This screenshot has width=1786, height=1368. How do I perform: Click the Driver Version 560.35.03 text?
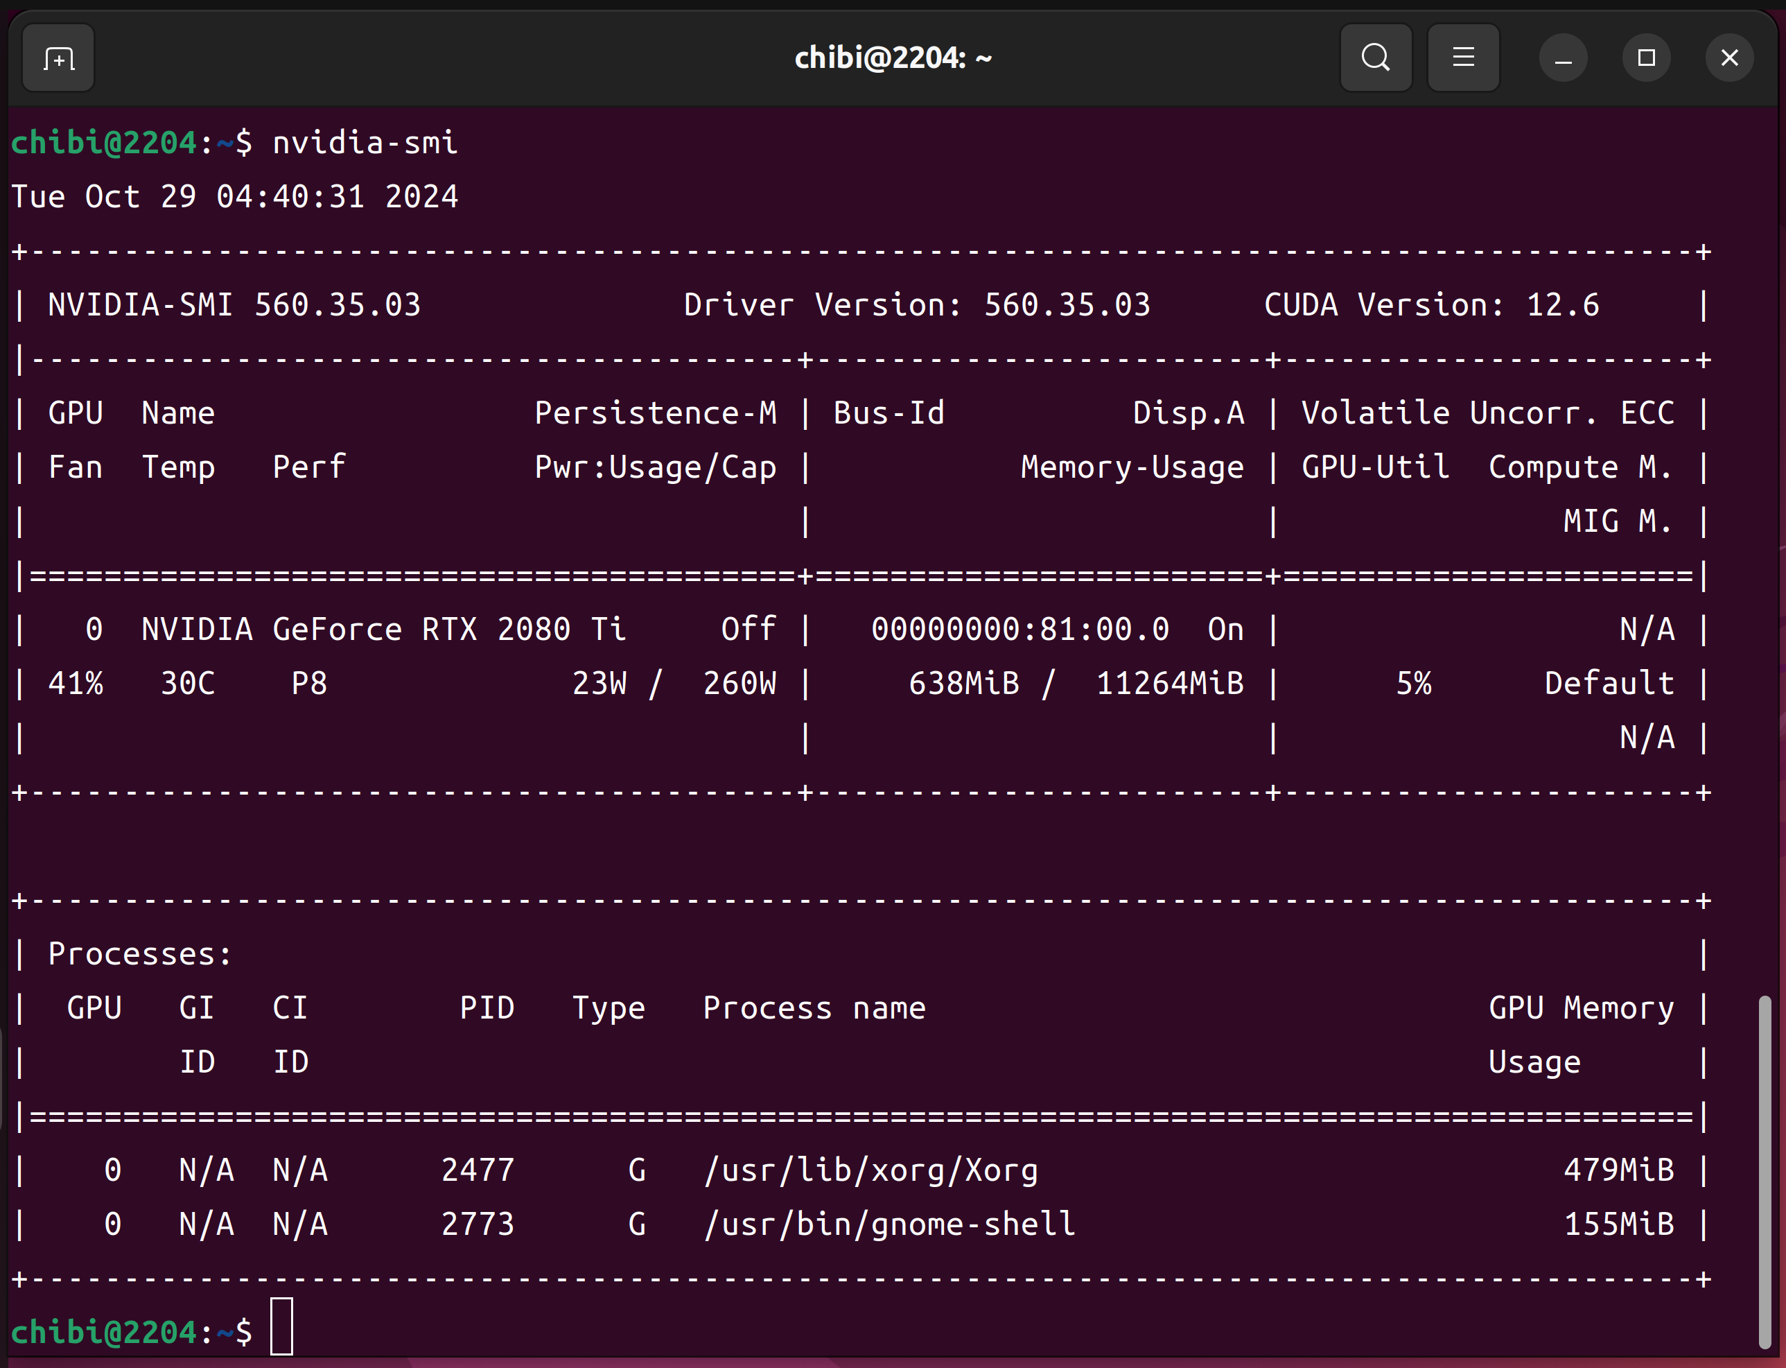pos(917,305)
